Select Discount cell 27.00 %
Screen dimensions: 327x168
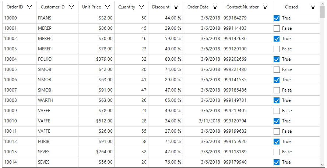coord(166,132)
